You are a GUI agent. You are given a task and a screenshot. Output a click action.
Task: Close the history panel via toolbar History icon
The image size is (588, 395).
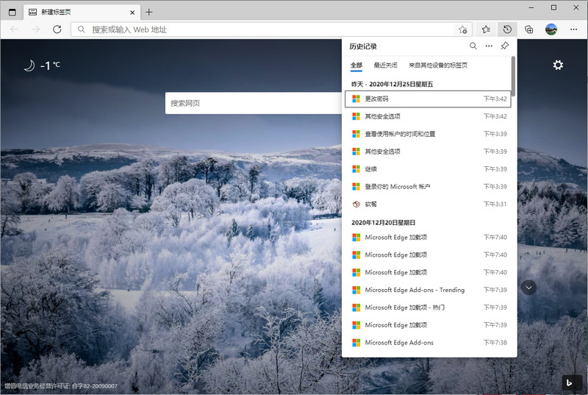click(x=507, y=29)
